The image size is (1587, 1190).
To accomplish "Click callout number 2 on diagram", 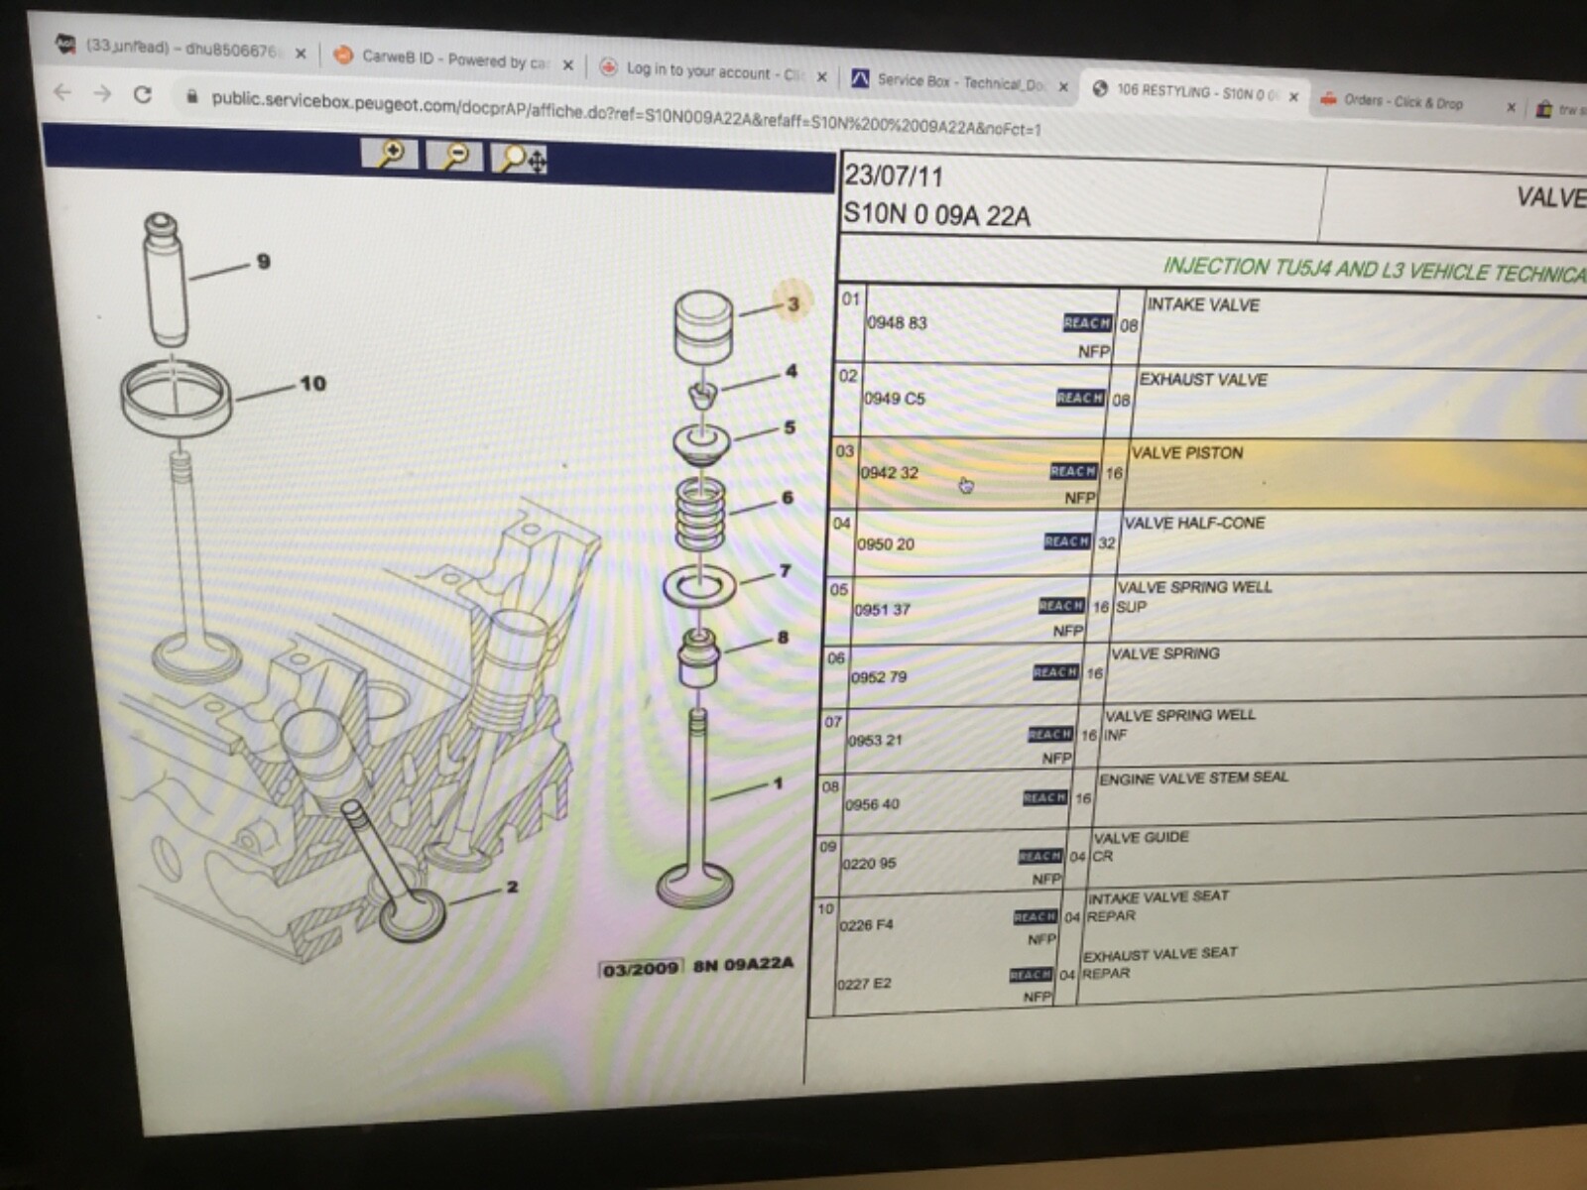I will pos(512,887).
